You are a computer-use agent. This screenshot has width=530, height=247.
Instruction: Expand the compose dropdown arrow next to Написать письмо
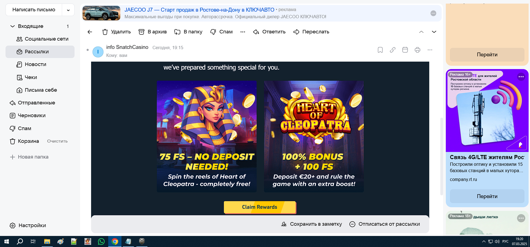pos(68,10)
